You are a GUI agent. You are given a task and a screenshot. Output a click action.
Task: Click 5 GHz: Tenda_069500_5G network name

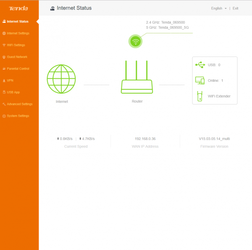point(167,27)
